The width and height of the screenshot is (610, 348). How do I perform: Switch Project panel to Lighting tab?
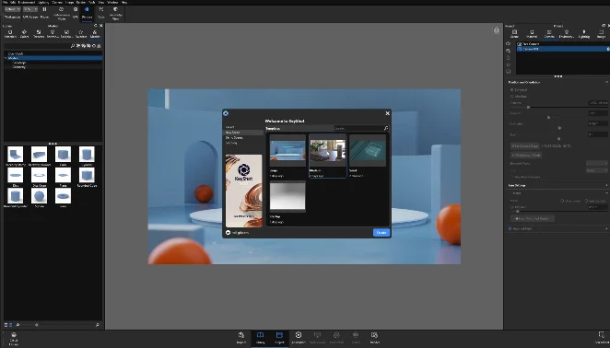[584, 34]
